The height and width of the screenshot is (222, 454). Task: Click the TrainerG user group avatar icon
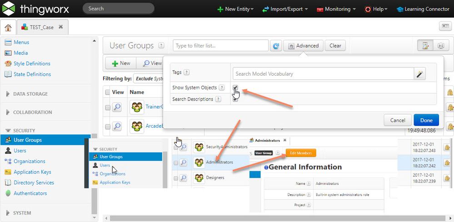pyautogui.click(x=137, y=107)
